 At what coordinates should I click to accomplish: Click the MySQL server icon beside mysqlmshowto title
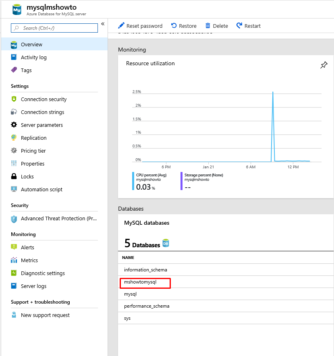17,10
